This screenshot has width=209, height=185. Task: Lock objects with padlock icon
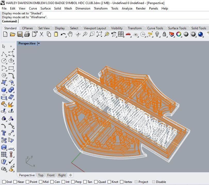pos(164,34)
